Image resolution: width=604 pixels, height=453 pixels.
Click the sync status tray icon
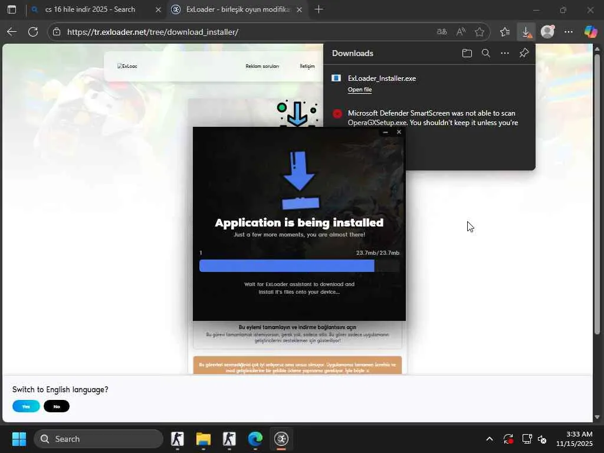click(x=508, y=439)
